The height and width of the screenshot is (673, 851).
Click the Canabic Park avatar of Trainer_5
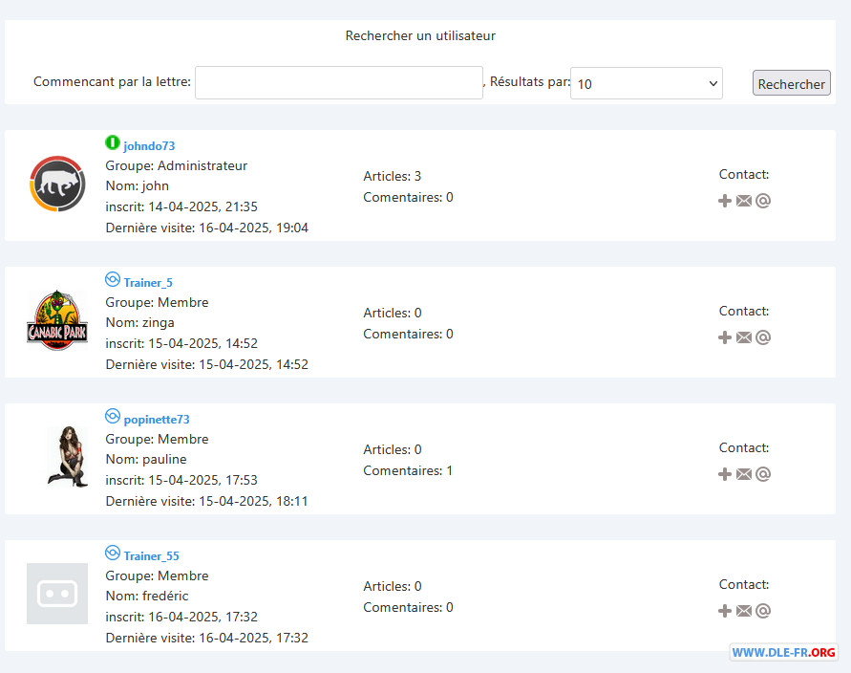tap(57, 320)
